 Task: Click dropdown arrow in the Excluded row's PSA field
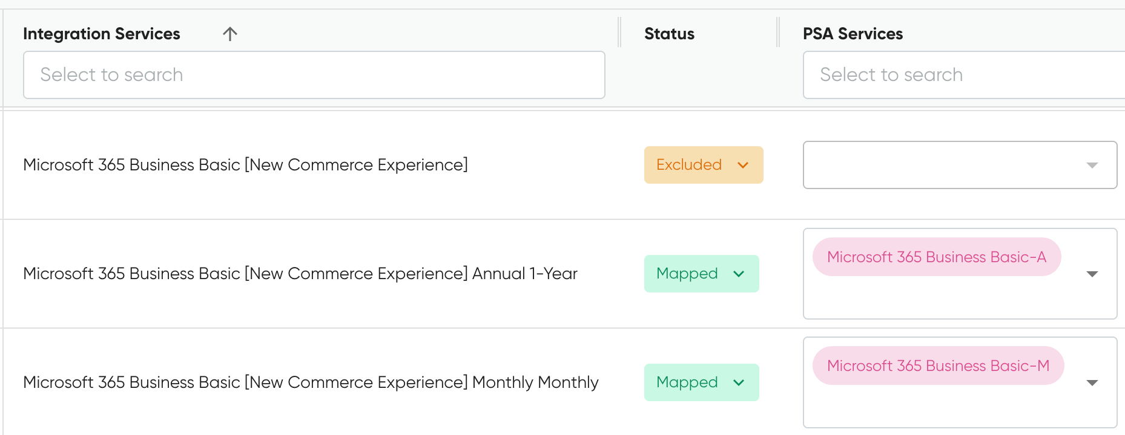click(1092, 166)
